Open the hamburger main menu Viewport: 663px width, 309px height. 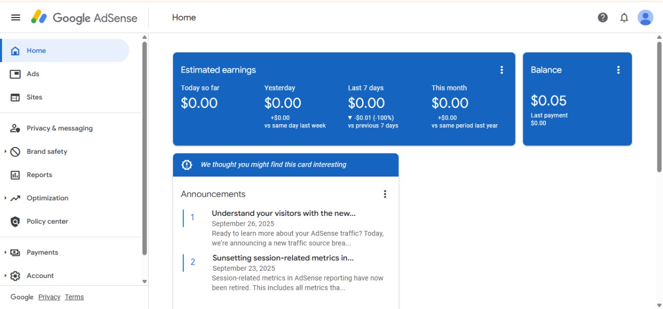(x=16, y=18)
